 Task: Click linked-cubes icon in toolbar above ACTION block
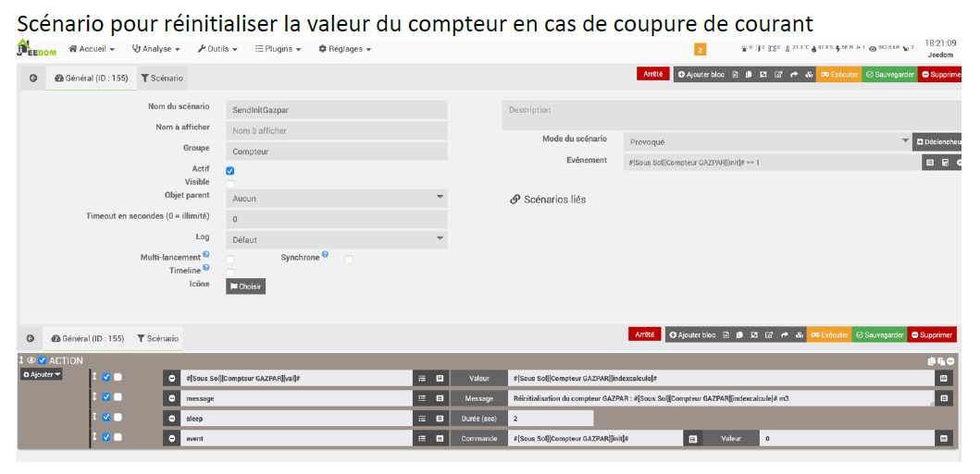tap(800, 334)
